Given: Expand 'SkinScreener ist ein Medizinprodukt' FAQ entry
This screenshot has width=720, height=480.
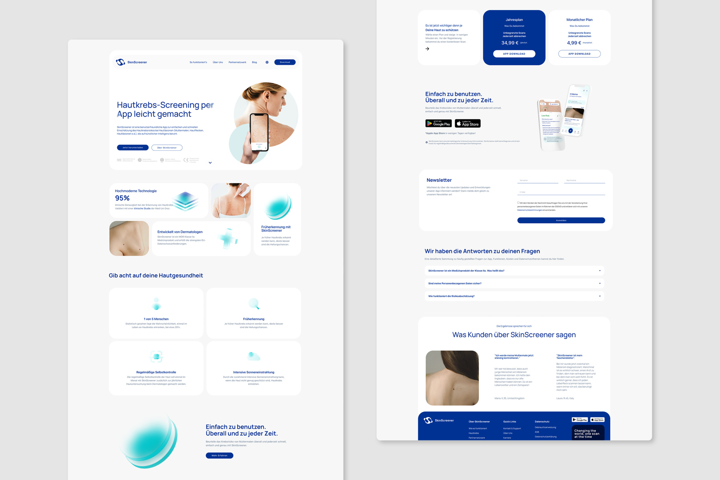Looking at the screenshot, I should [515, 271].
